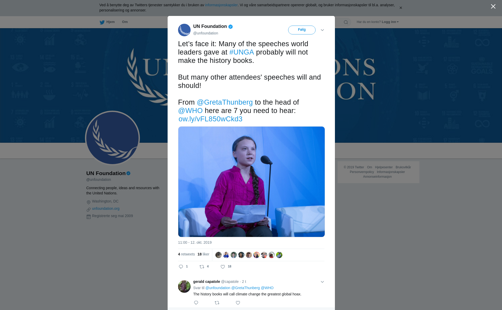Open the tweet options chevron beside Følg
Viewport: 502px width, 310px height.
322,30
